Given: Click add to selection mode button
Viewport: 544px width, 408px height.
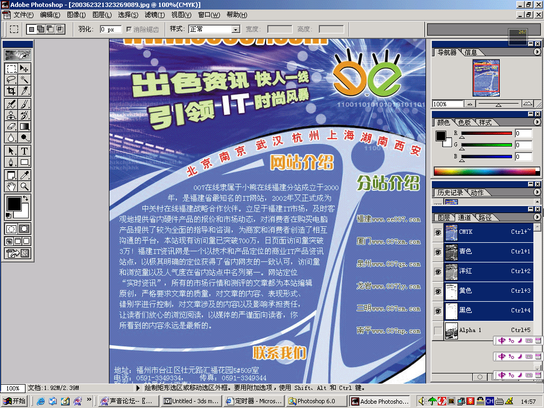Looking at the screenshot, I should pyautogui.click(x=41, y=29).
